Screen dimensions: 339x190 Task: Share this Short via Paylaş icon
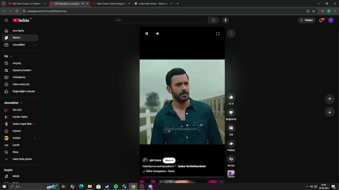(x=231, y=144)
